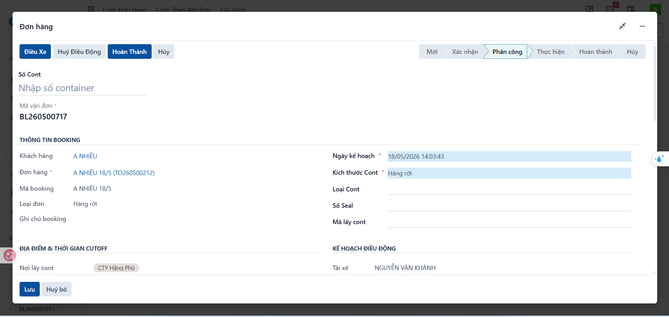
Task: Click the Hủy action button beside Hoàn Thành
Action: pos(164,51)
